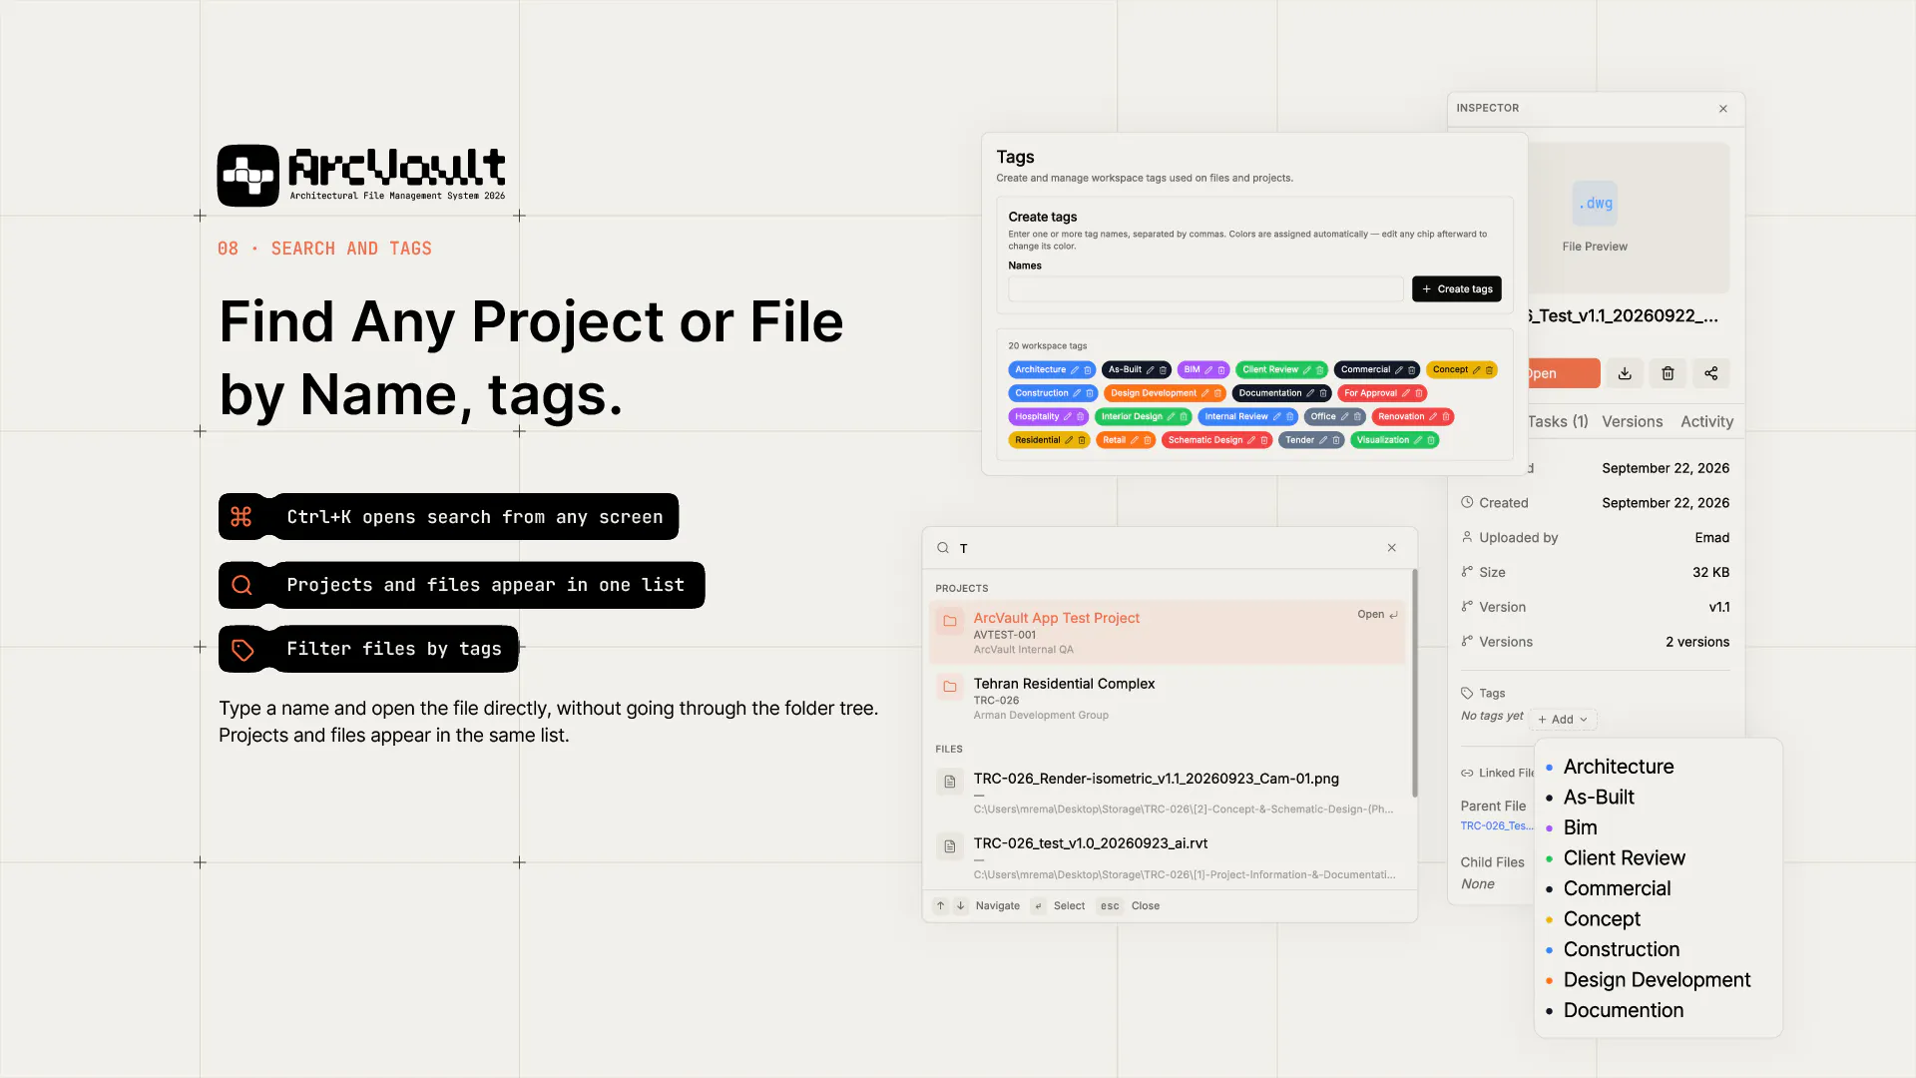Click the tag Names input field

1205,289
